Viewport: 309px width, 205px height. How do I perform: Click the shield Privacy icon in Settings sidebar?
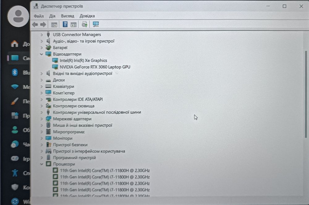[x=15, y=187]
